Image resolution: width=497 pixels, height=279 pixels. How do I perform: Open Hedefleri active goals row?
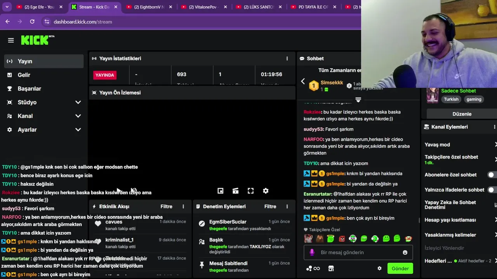click(461, 261)
